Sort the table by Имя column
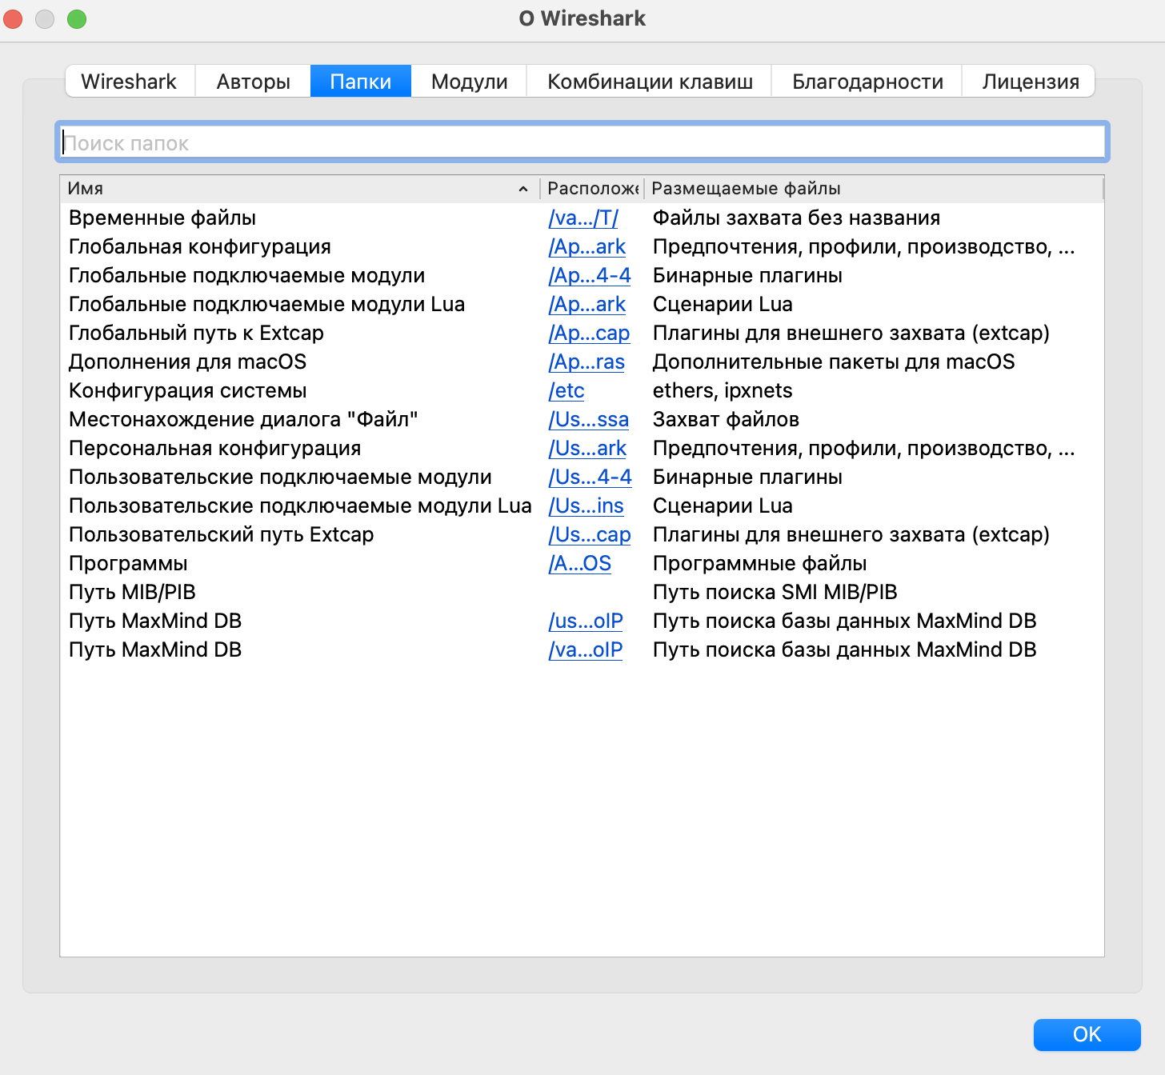 pos(298,189)
